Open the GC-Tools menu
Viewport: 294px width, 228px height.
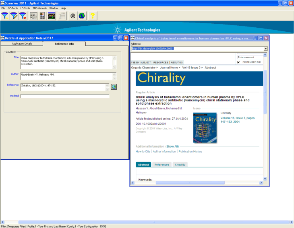tap(13, 8)
